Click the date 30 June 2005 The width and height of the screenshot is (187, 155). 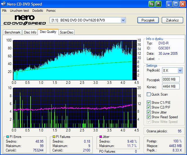(x=168, y=54)
